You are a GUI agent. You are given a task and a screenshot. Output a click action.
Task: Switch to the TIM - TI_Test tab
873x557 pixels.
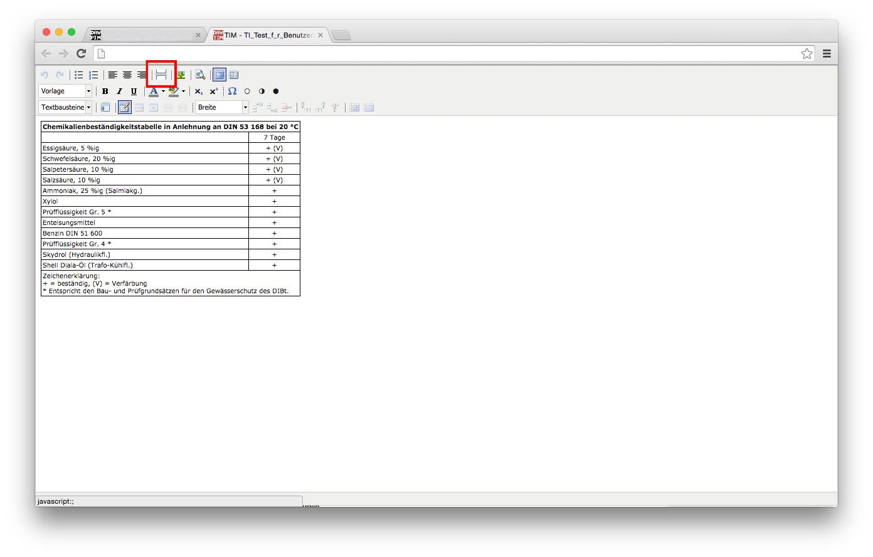268,35
